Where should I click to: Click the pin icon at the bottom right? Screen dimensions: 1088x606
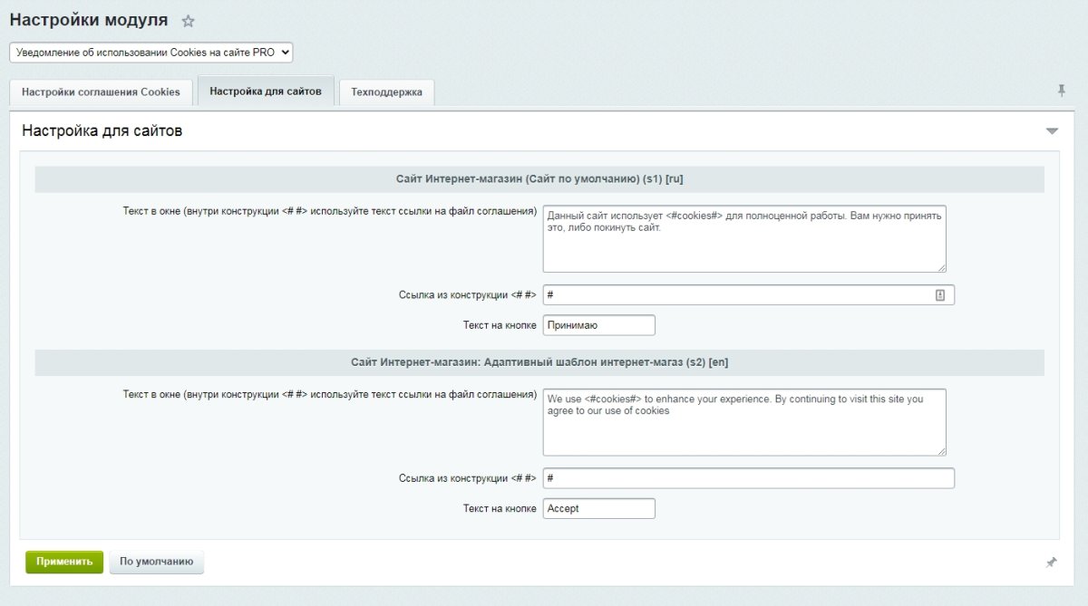1052,563
